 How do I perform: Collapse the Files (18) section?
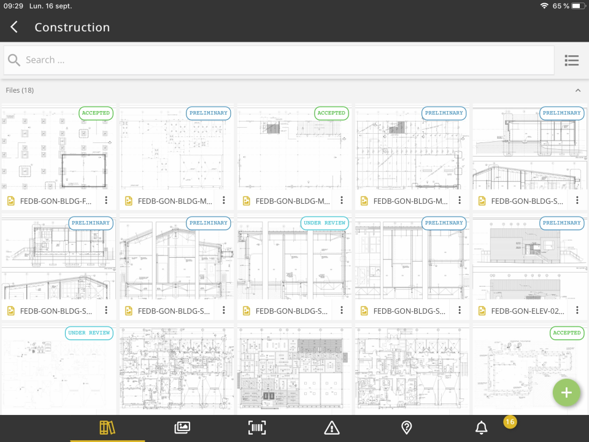click(578, 90)
